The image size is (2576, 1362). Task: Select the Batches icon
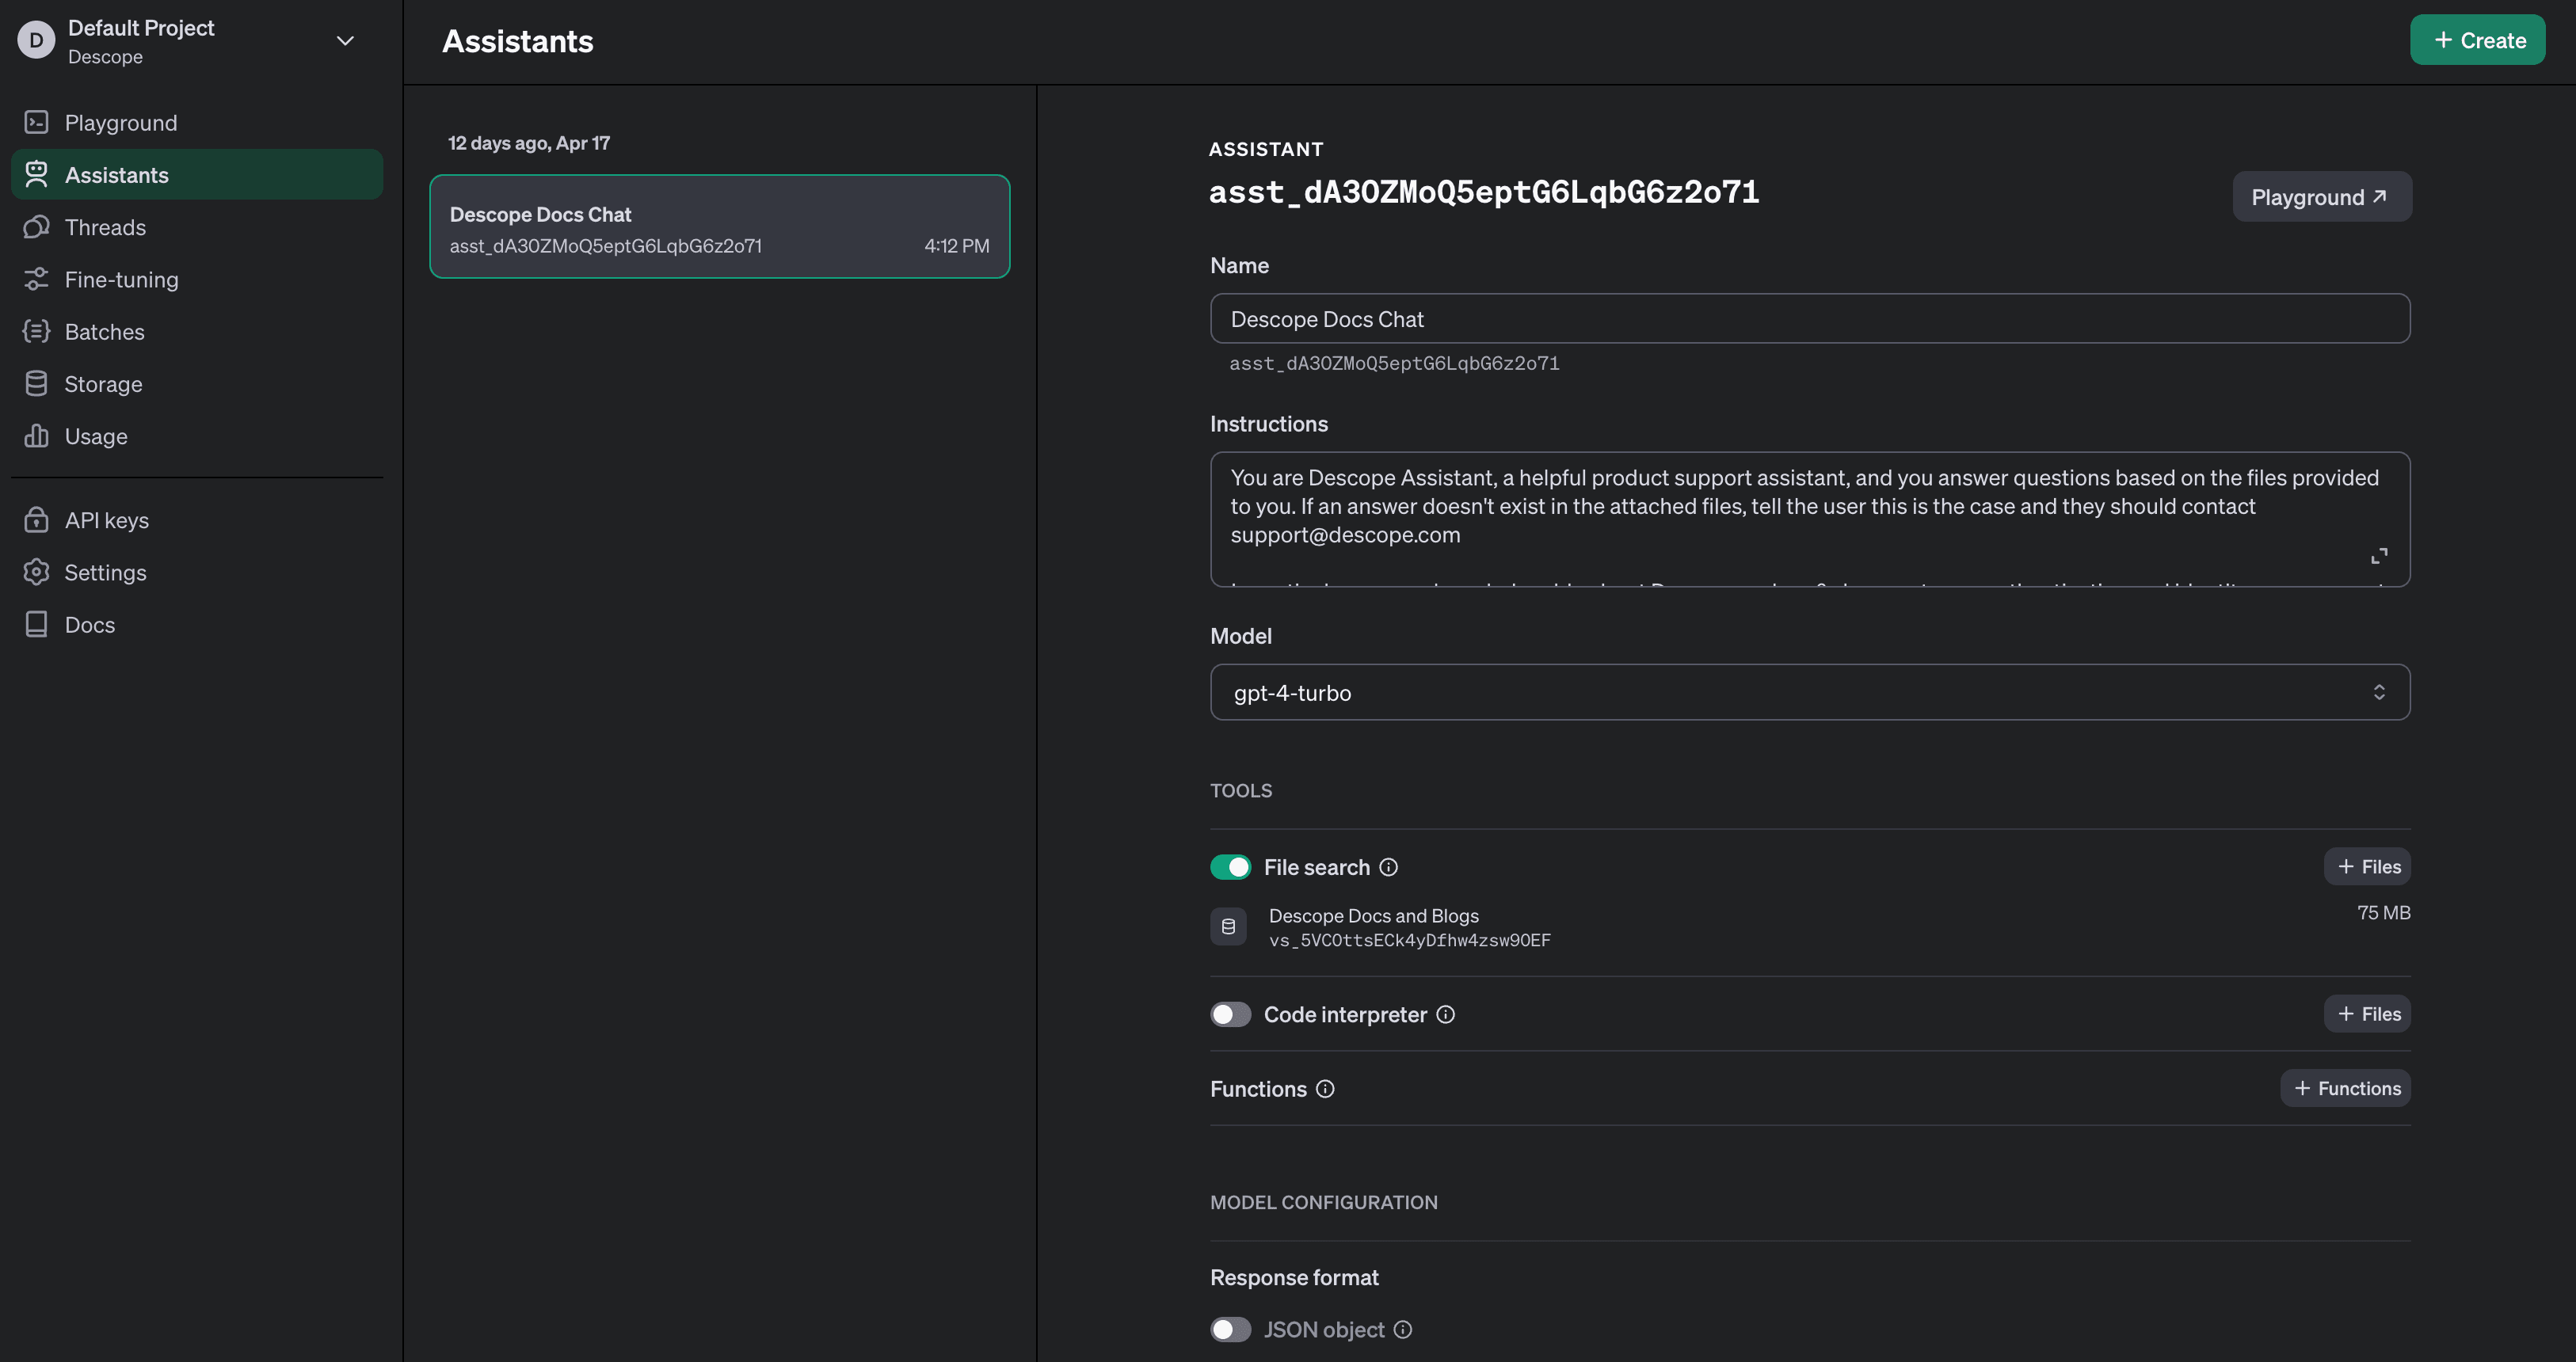coord(36,331)
